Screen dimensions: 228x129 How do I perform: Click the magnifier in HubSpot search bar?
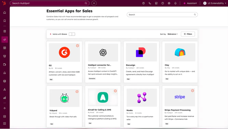coord(86,3)
